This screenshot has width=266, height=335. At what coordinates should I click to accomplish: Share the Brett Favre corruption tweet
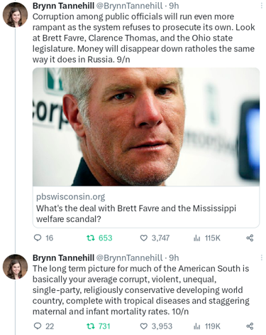250,238
